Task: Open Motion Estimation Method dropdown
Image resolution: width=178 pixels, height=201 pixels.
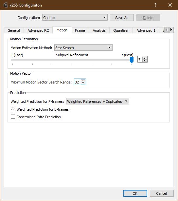Action: [x=83, y=47]
